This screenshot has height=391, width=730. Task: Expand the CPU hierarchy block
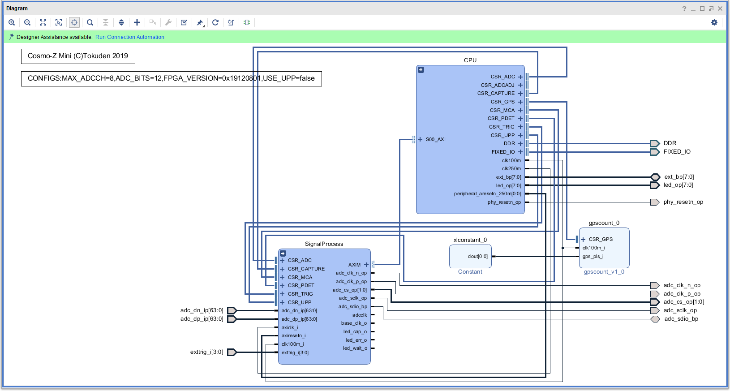pos(421,70)
